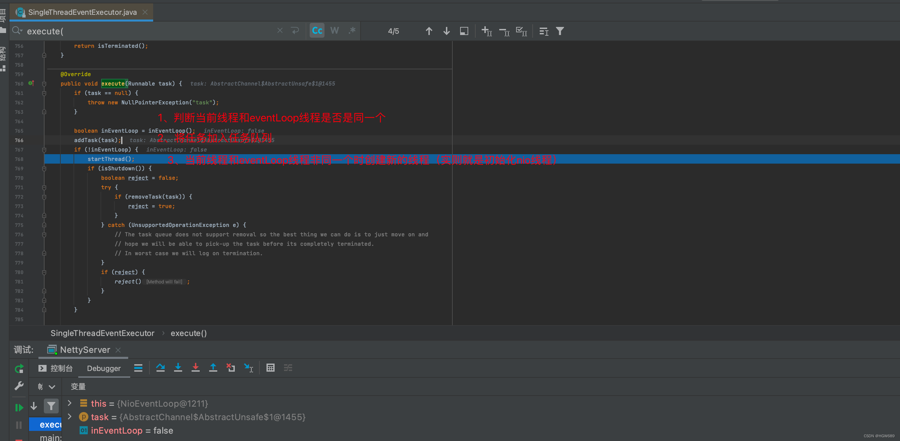Click the override gutter icon at line 760

pyautogui.click(x=31, y=83)
